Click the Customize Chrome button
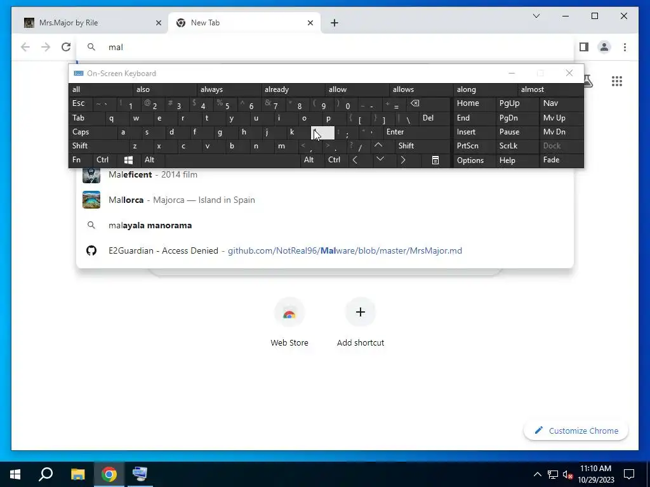Viewport: 650px width, 487px height. 576,431
